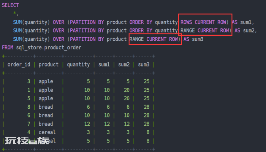Click the sum3 column header

coord(144,65)
